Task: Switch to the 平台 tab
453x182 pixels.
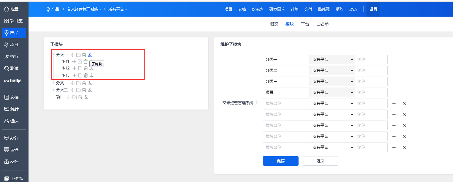Action: coord(305,24)
